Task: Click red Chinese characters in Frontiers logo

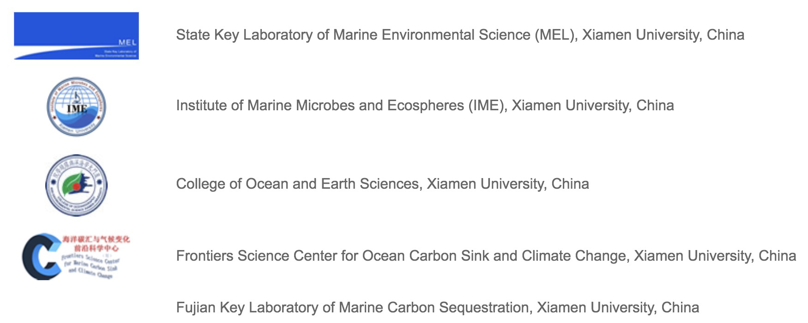Action: (x=96, y=243)
